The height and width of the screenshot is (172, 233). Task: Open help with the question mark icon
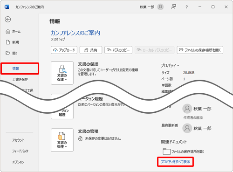coord(186,7)
